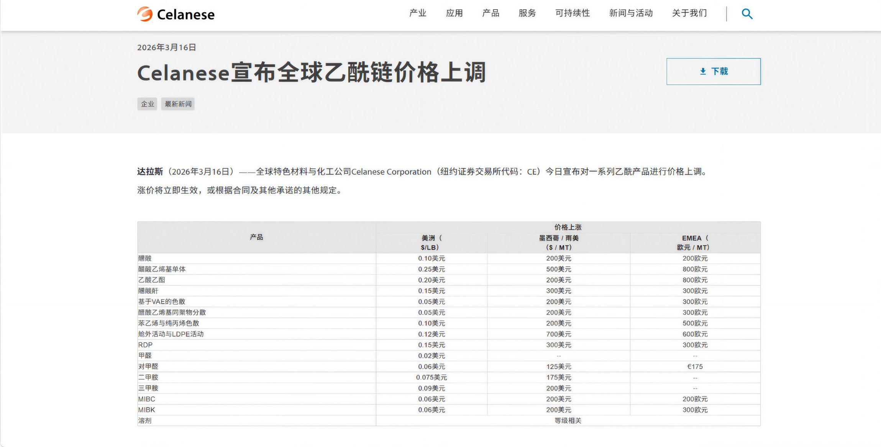Select the 产品 menu item
The image size is (881, 447).
tap(491, 13)
